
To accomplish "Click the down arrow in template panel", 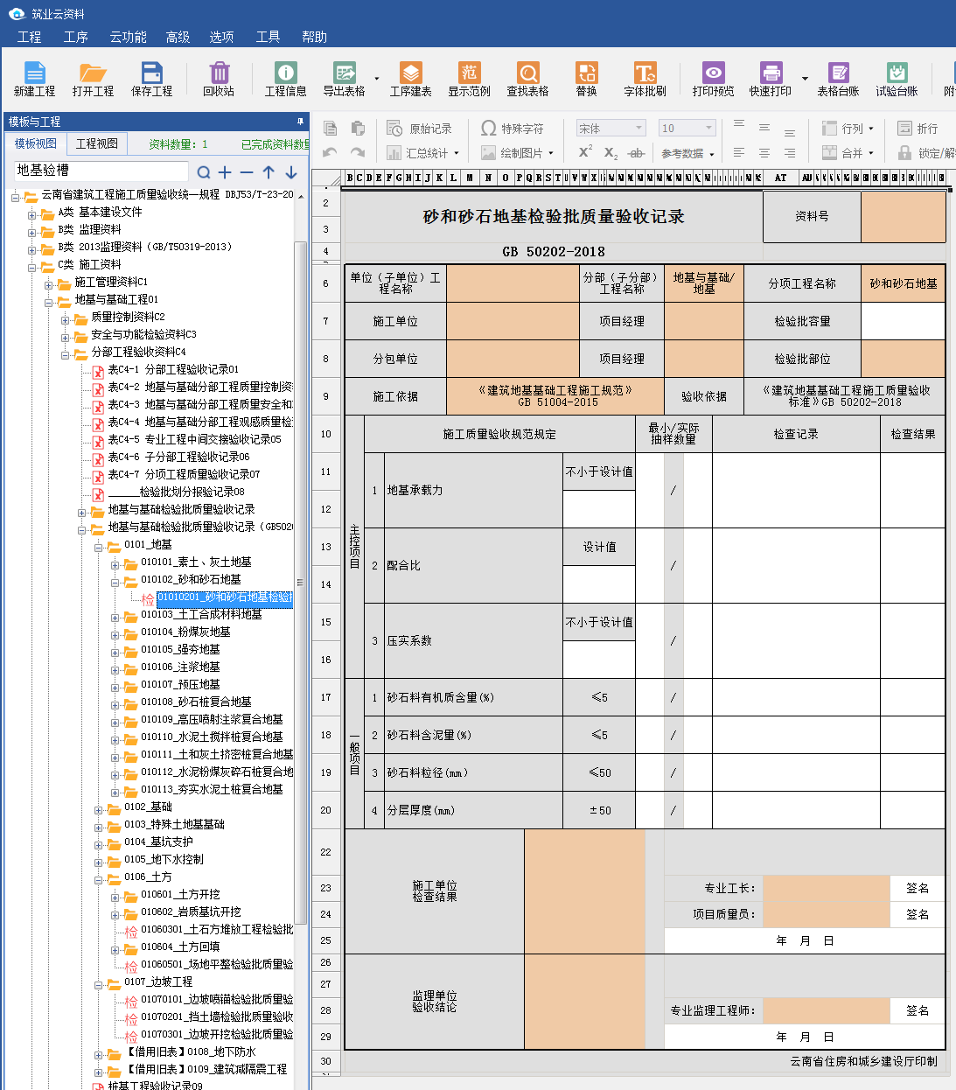I will pos(291,172).
